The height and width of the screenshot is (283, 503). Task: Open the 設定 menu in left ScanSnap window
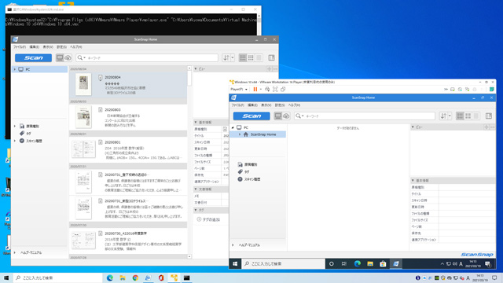(61, 47)
